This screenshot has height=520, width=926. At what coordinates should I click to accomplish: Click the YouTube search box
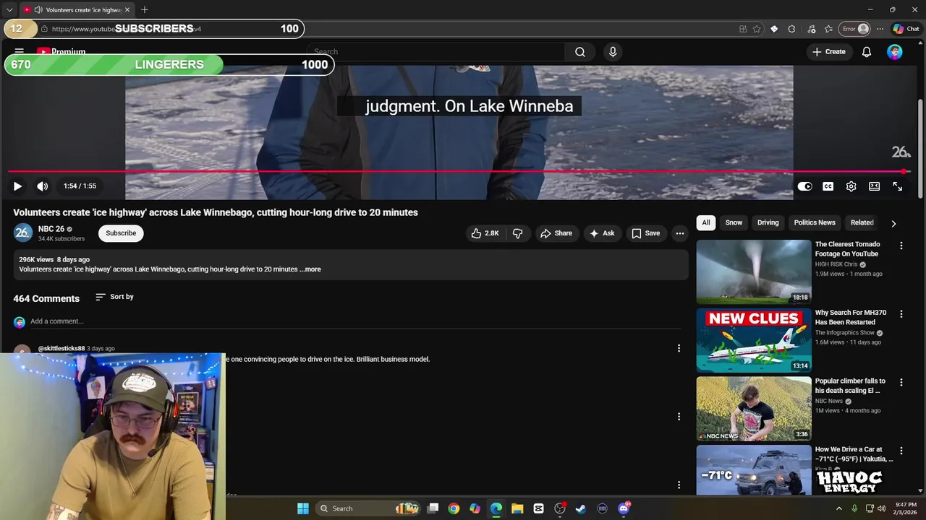[x=436, y=52]
